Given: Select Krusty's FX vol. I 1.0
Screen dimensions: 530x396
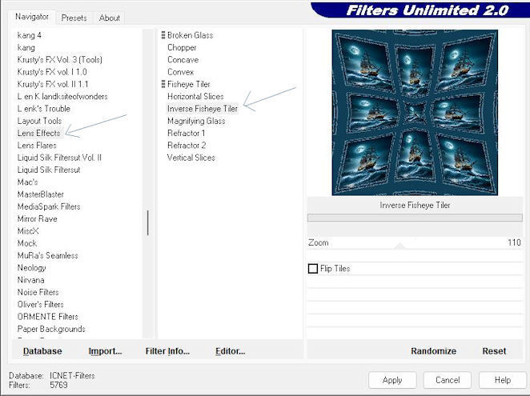Looking at the screenshot, I should [52, 72].
